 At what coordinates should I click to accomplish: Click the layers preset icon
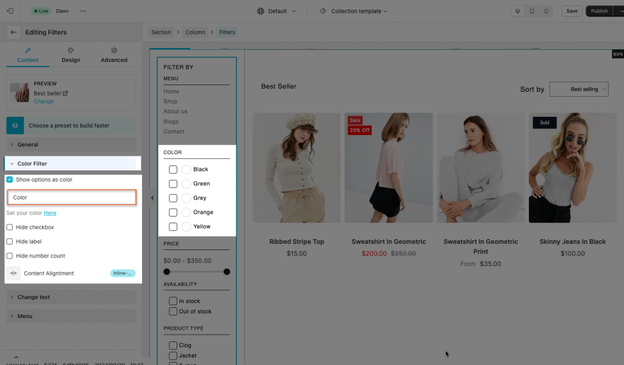click(15, 125)
